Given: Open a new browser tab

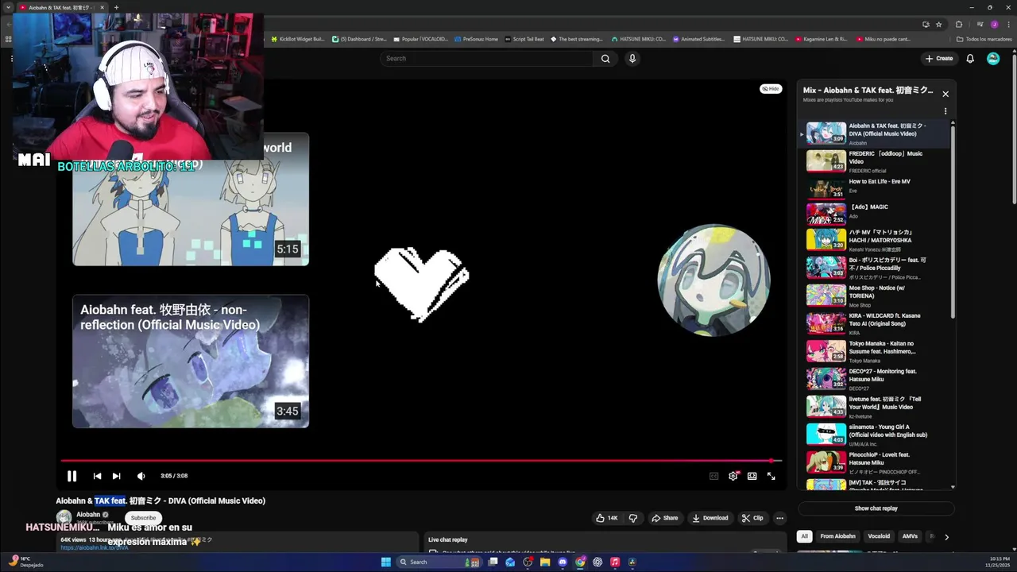Looking at the screenshot, I should (116, 7).
